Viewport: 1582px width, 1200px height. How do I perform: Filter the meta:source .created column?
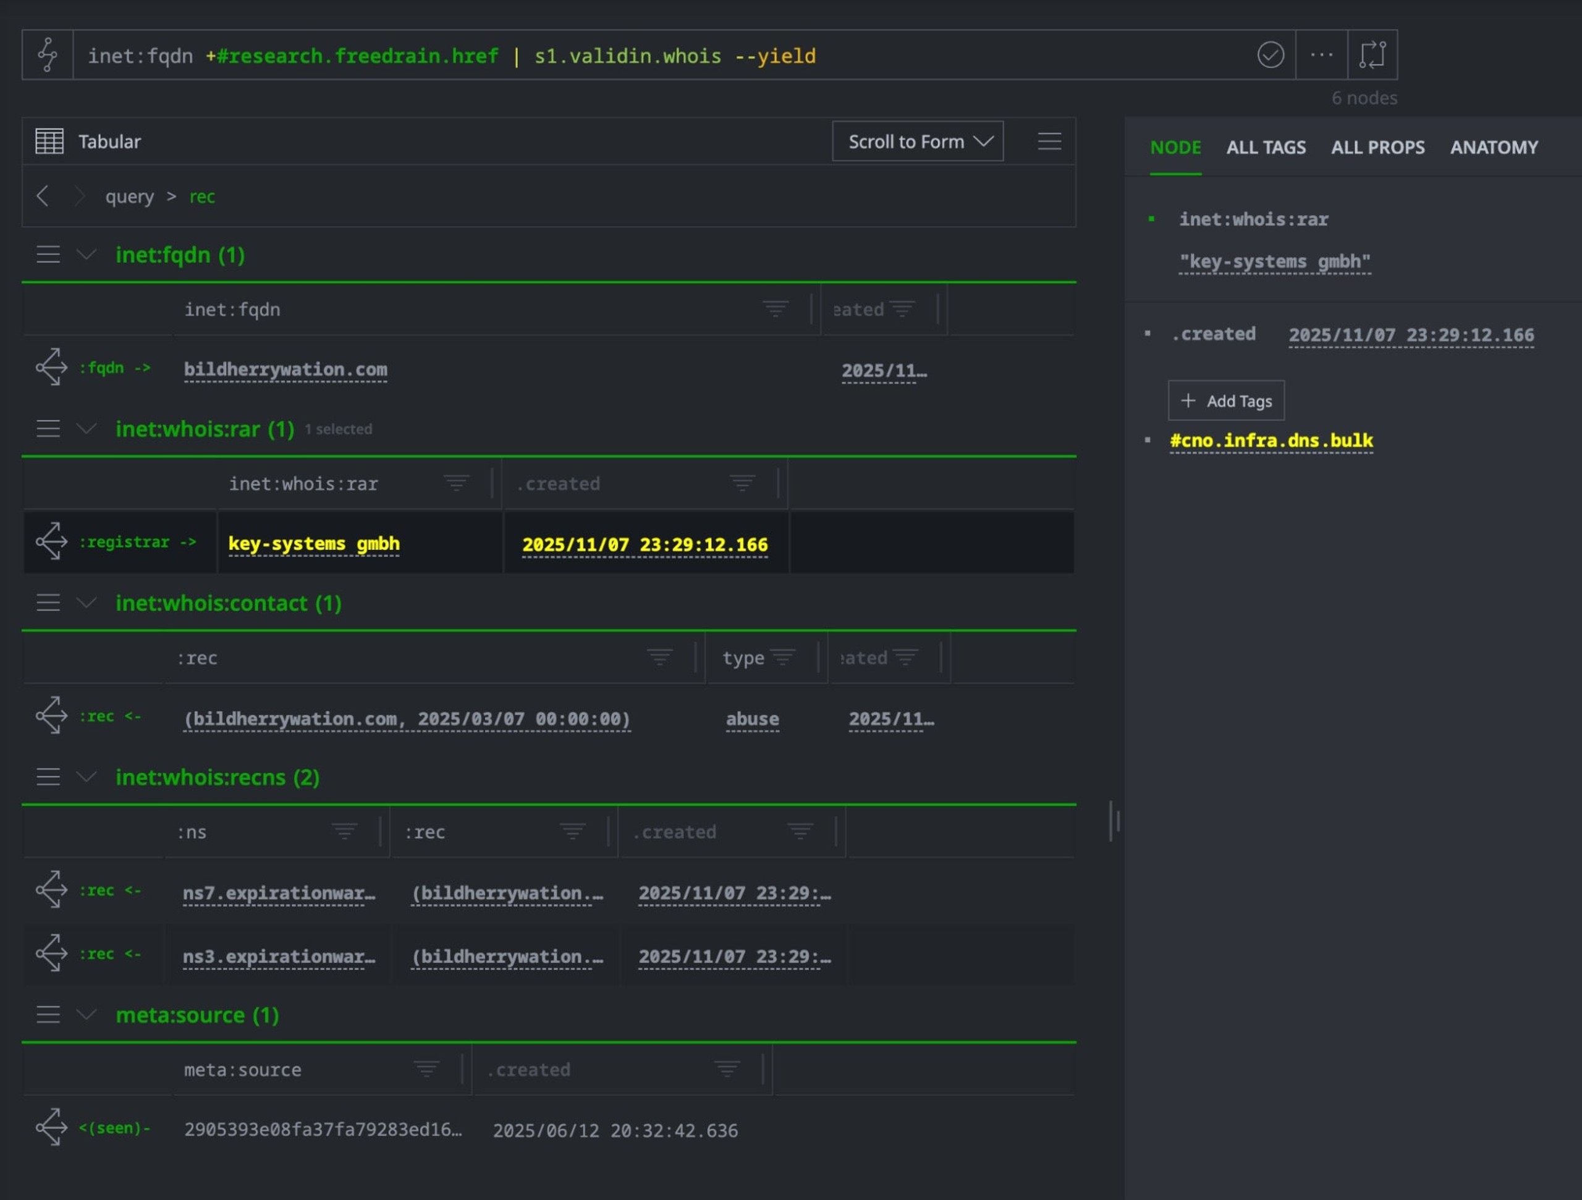pyautogui.click(x=727, y=1070)
